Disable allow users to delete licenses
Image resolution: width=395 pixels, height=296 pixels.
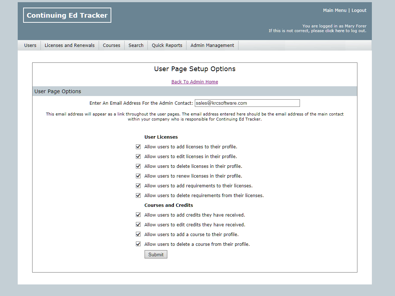138,166
